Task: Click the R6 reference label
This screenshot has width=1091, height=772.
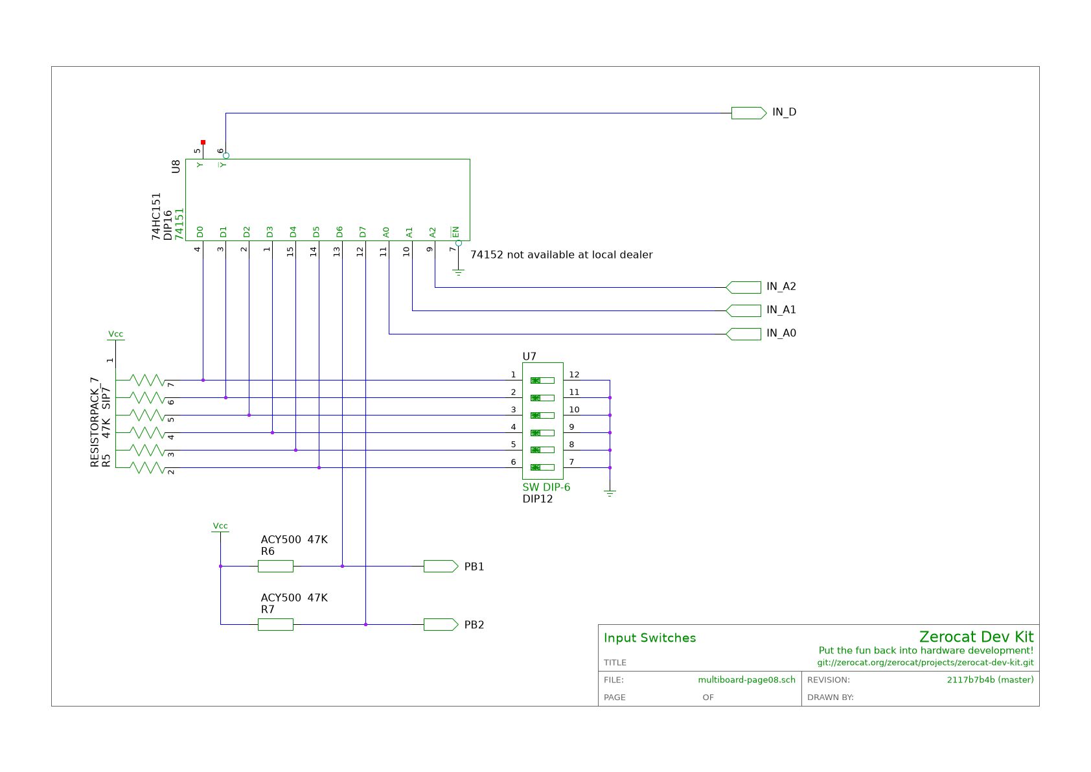Action: click(x=268, y=552)
